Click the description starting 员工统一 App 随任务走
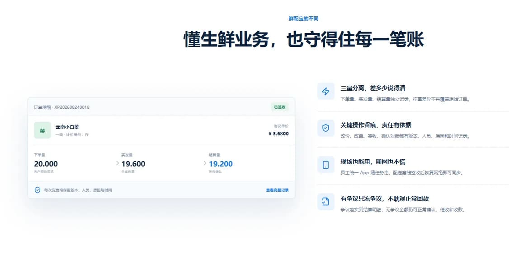Image resolution: width=509 pixels, height=259 pixels. pos(402,173)
